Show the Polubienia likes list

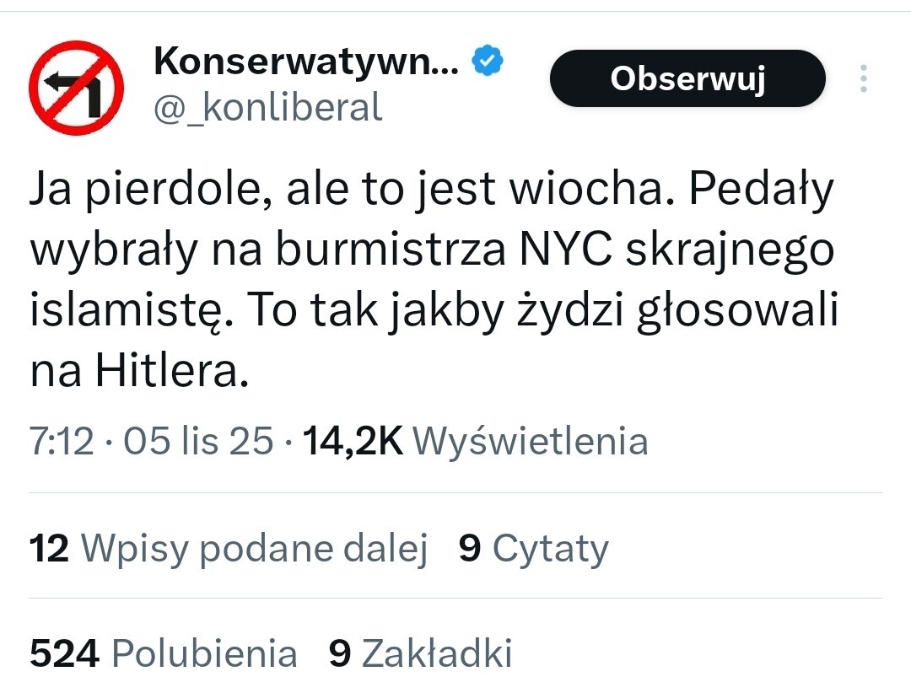[204, 653]
